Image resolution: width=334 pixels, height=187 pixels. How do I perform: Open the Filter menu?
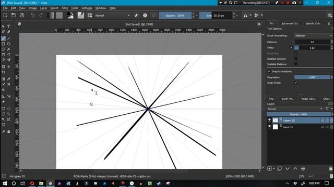coord(65,8)
